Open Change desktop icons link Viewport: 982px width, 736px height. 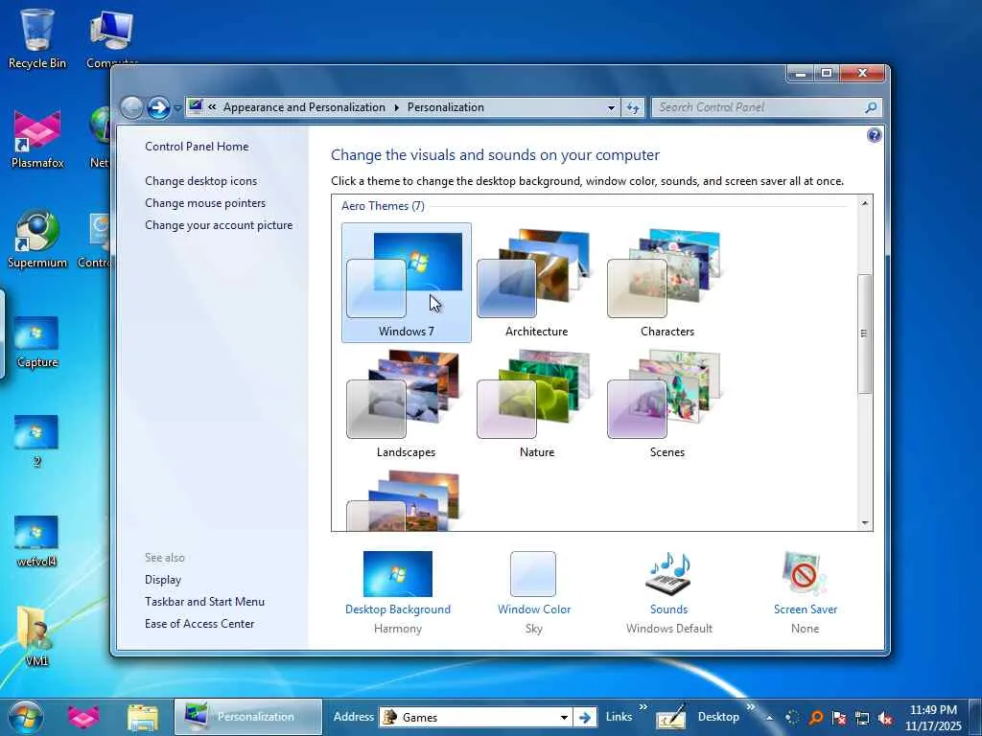pyautogui.click(x=200, y=181)
